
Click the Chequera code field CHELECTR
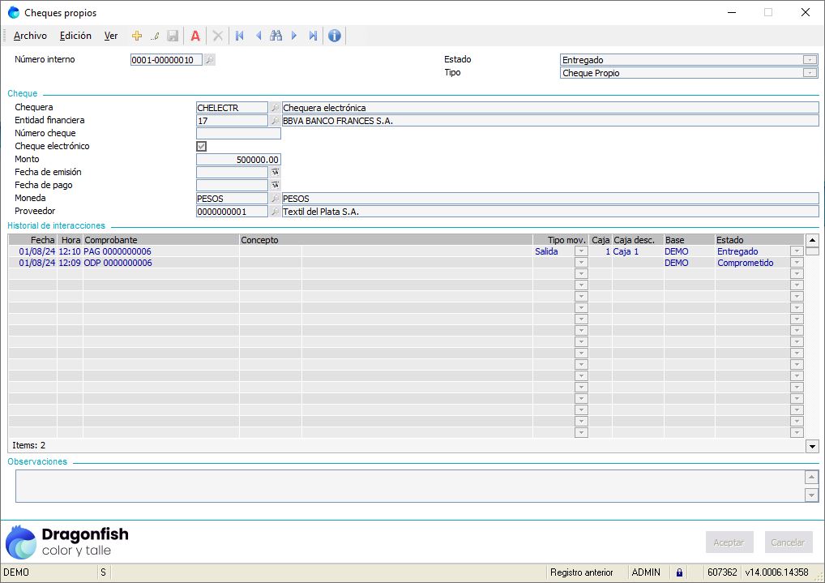click(x=232, y=107)
